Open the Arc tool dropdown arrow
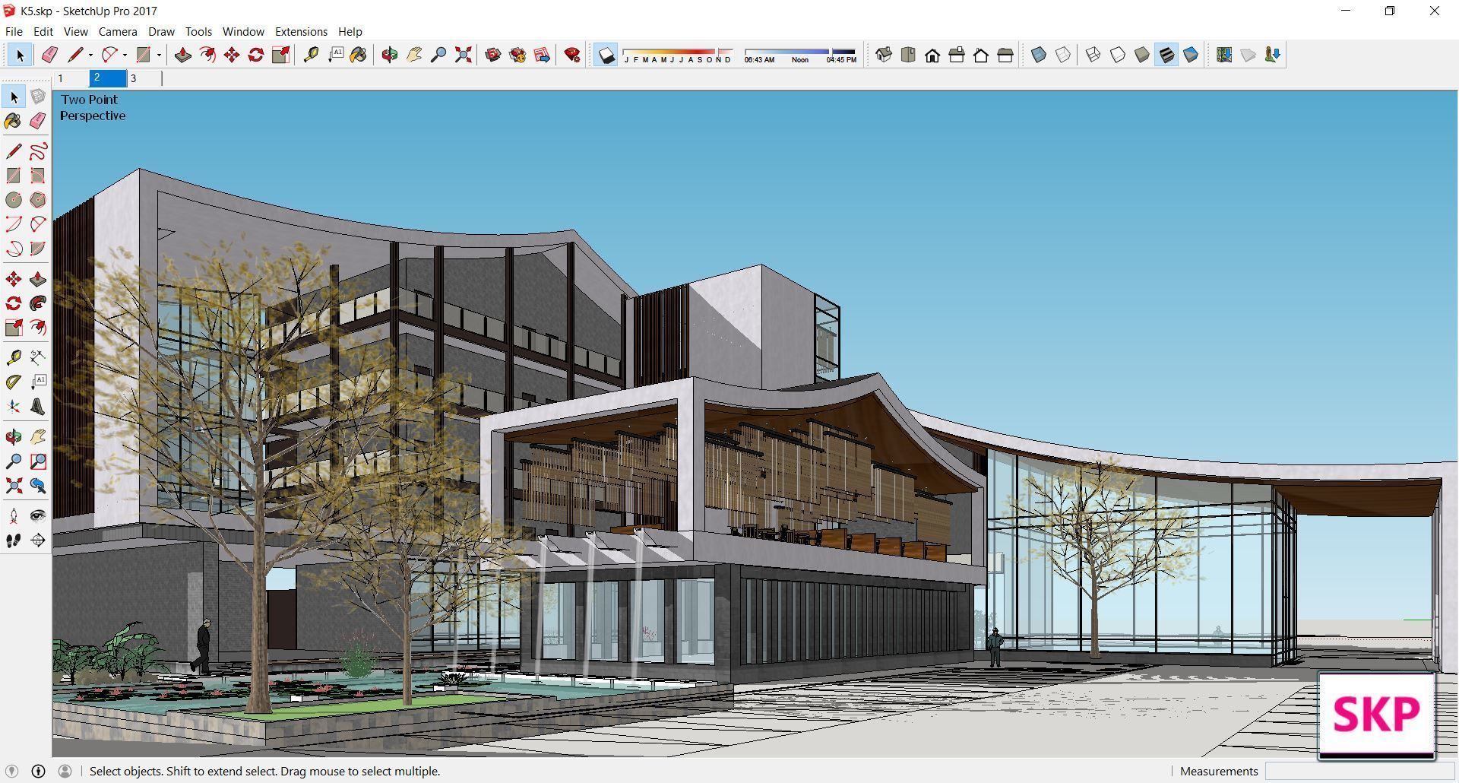The image size is (1459, 783). pyautogui.click(x=124, y=55)
